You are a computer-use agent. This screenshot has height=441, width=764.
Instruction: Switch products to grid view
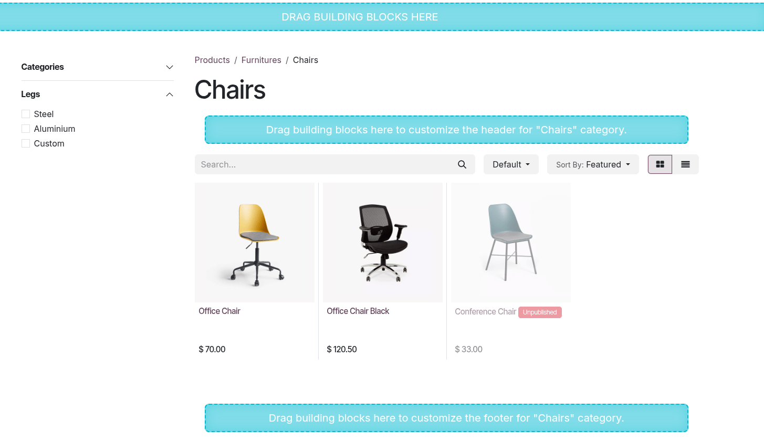pyautogui.click(x=660, y=164)
